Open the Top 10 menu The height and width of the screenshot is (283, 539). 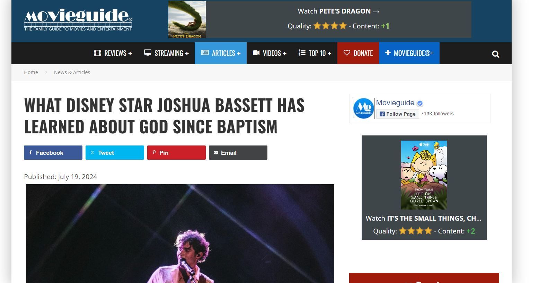pyautogui.click(x=315, y=53)
